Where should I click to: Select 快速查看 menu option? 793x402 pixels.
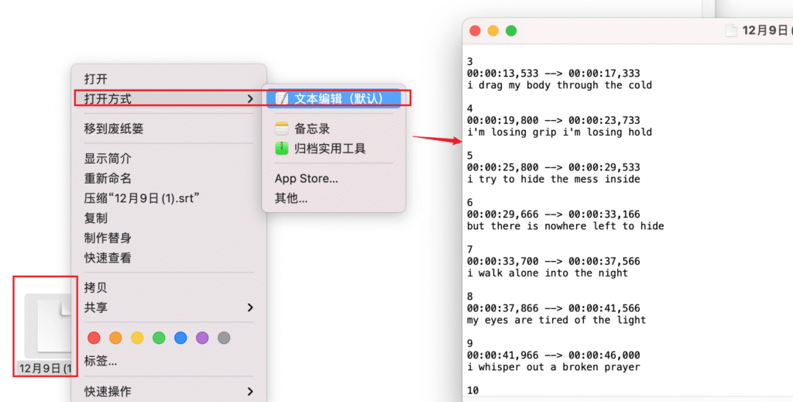[x=108, y=258]
